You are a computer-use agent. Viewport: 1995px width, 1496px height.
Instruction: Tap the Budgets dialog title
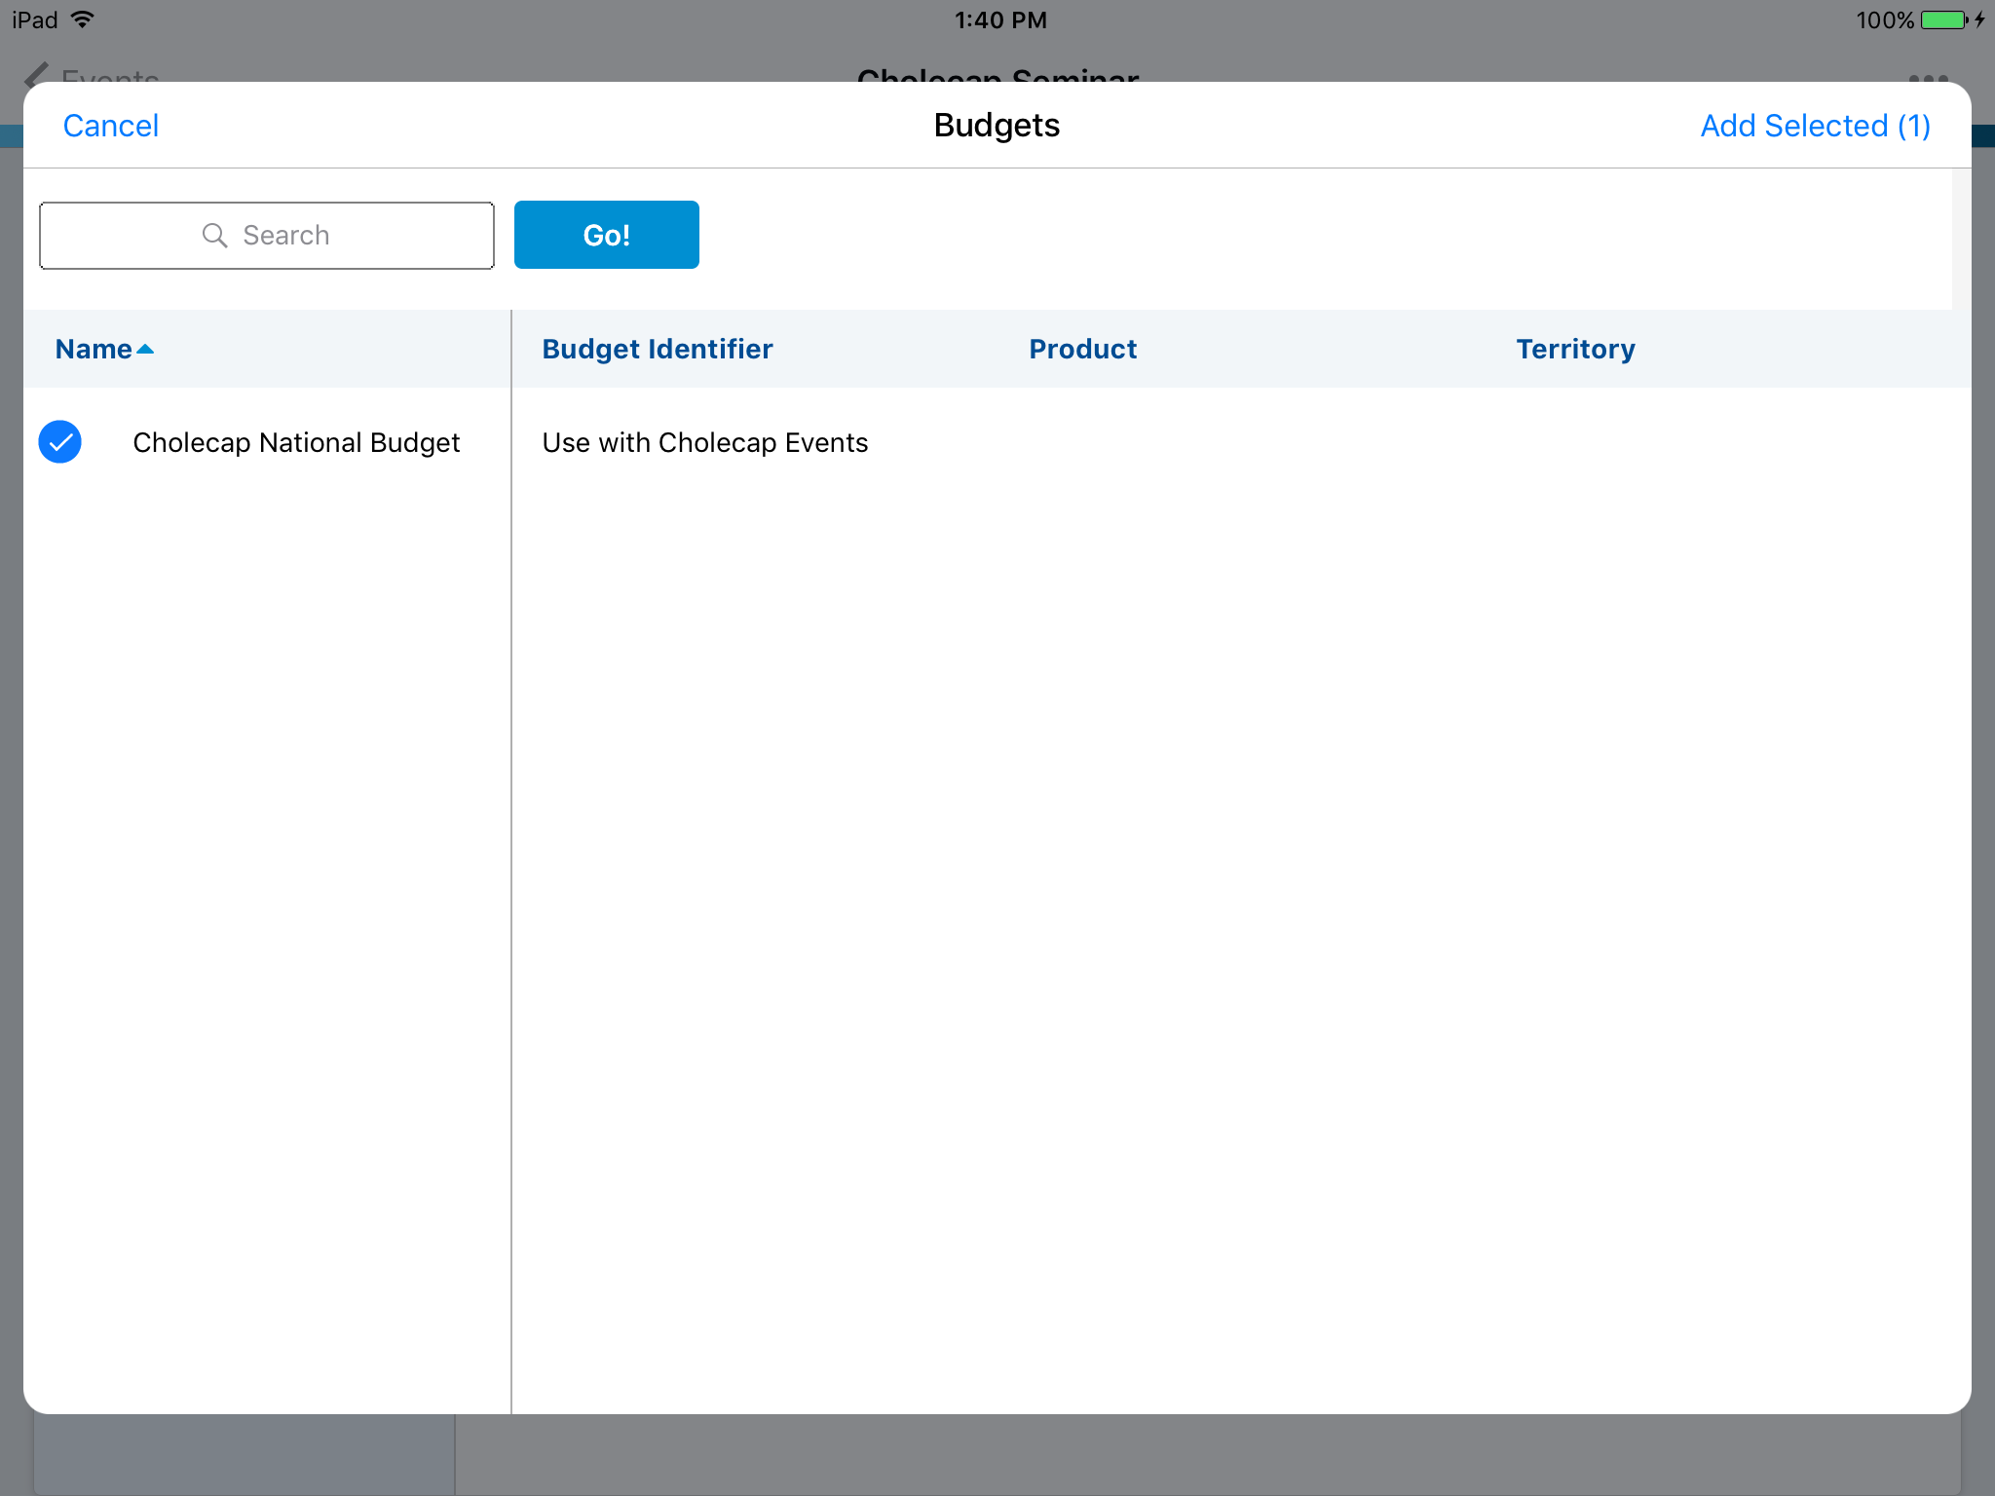pyautogui.click(x=997, y=126)
